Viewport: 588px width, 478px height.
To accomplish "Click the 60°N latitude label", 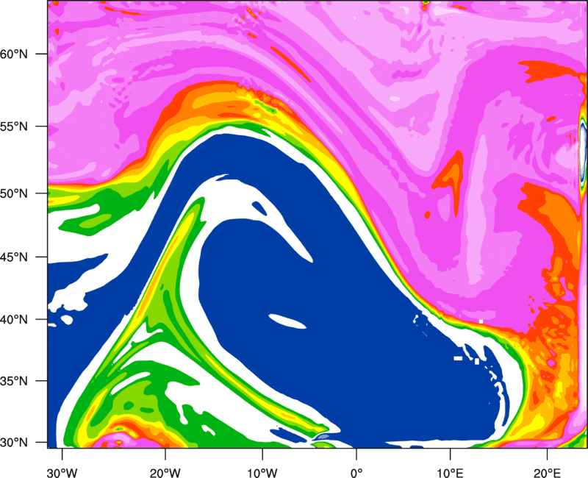I will click(x=14, y=54).
